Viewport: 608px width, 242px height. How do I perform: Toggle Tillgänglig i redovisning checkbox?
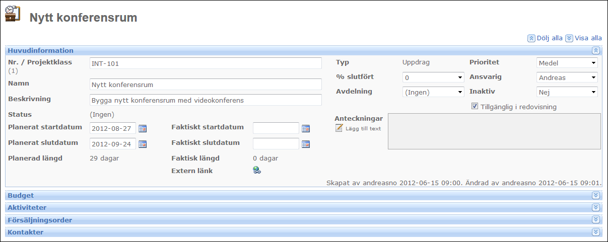coord(475,106)
